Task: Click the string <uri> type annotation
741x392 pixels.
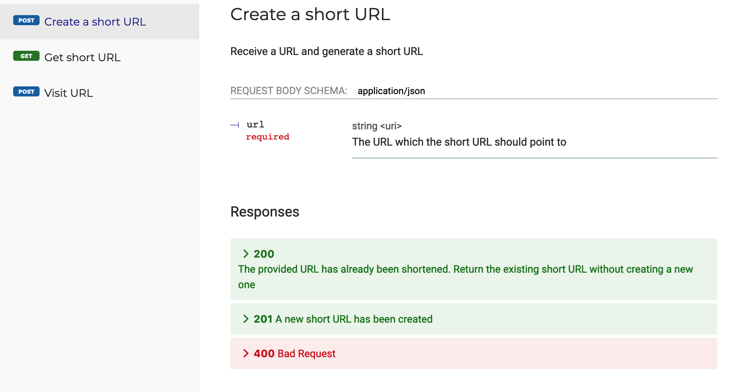Action: pyautogui.click(x=377, y=126)
